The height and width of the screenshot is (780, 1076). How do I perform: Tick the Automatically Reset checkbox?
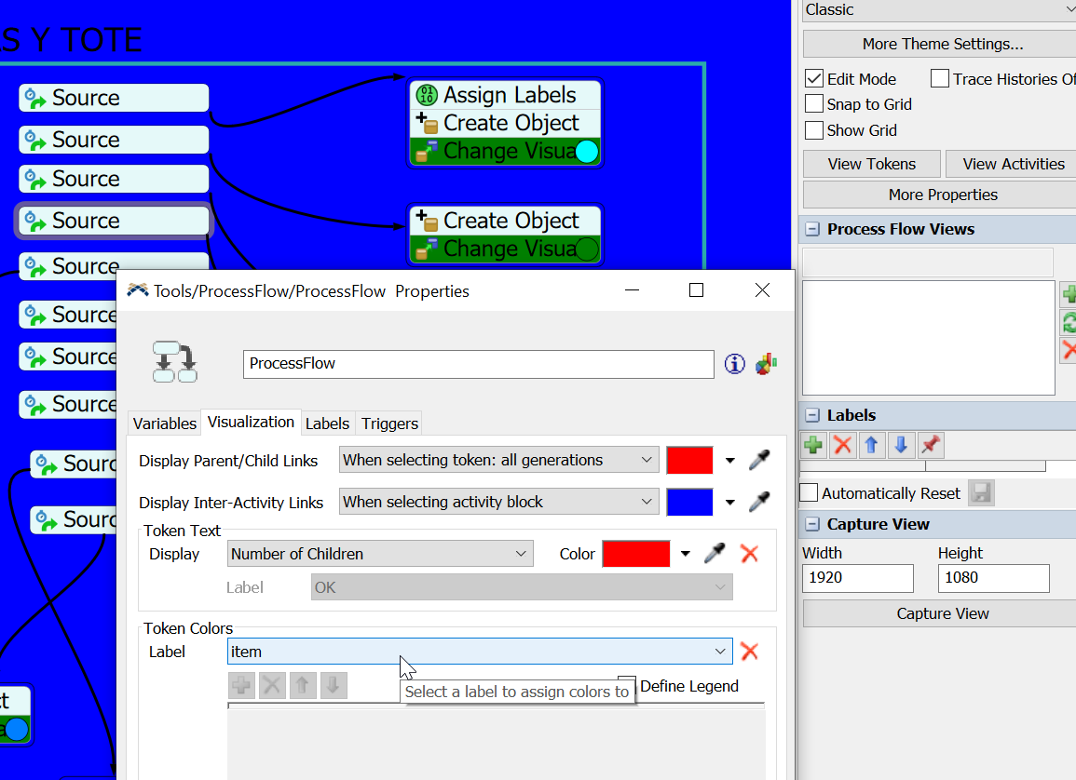810,493
